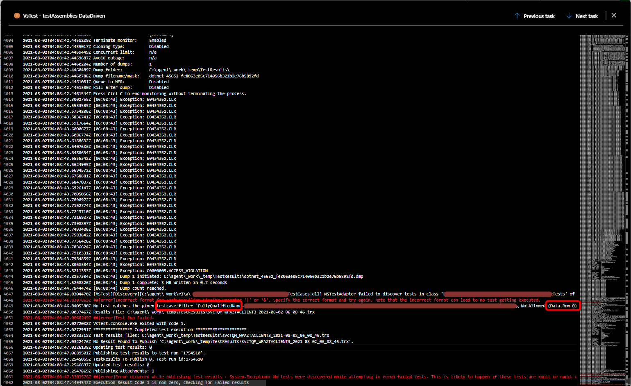Viewport: 631px width, 386px height.
Task: Click the No Result Found to Publish line
Action: (x=188, y=341)
